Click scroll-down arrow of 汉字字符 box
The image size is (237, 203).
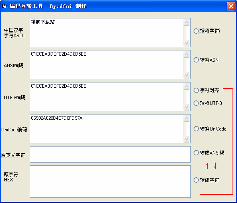point(187,43)
